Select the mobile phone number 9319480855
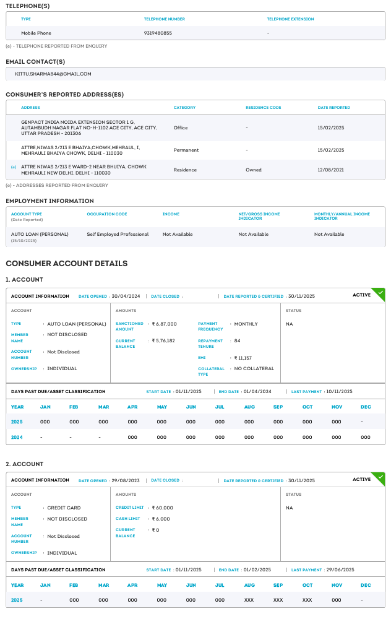 pos(158,33)
